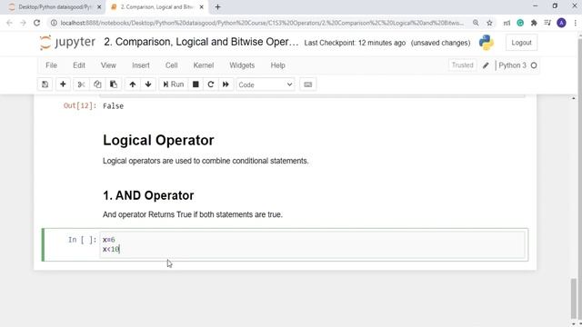The height and width of the screenshot is (327, 582).
Task: Open the Insert menu
Action: 141,65
